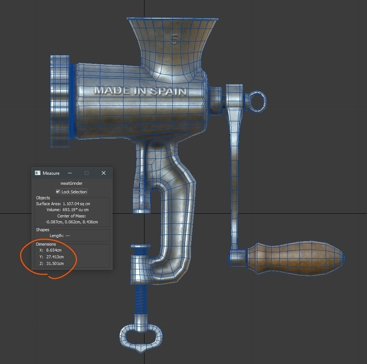Click the disabled maximize button in Measure

(x=87, y=173)
